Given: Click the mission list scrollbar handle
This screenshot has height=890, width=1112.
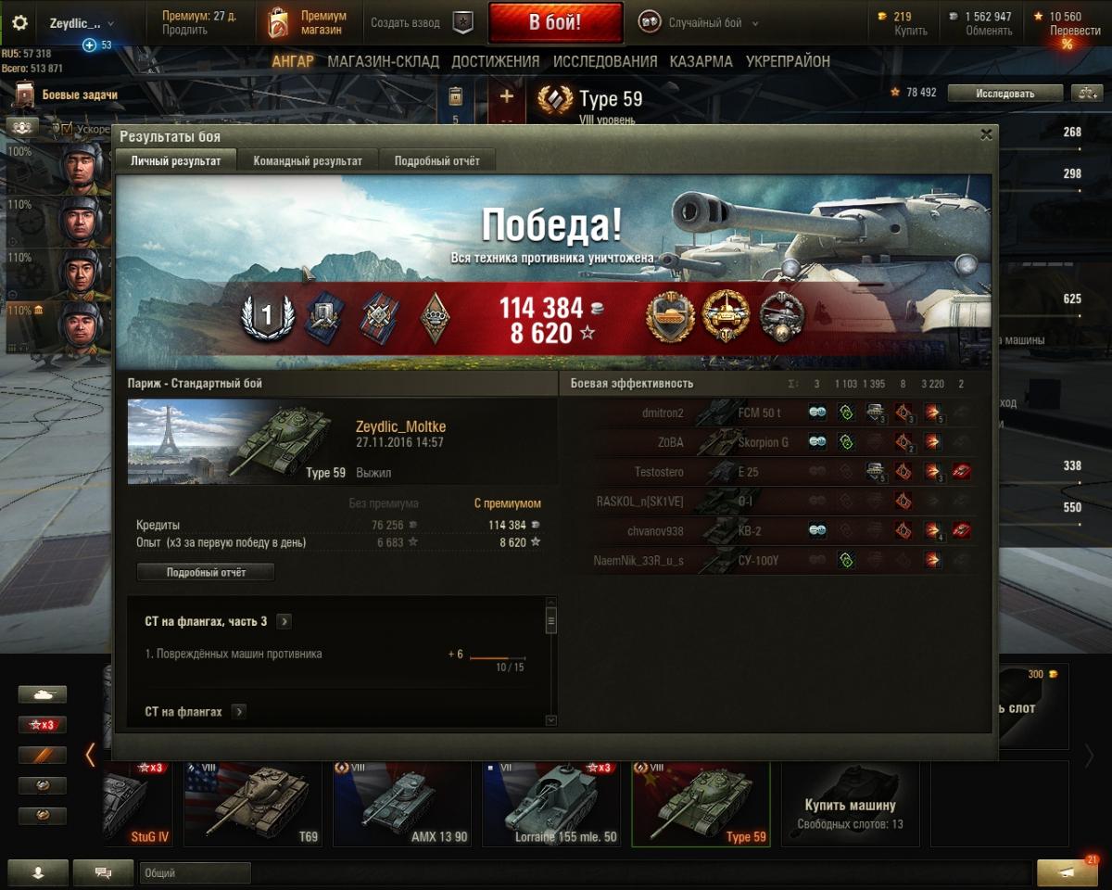Looking at the screenshot, I should 551,621.
